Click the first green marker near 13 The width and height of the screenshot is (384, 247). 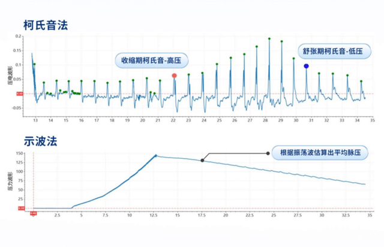click(x=35, y=64)
